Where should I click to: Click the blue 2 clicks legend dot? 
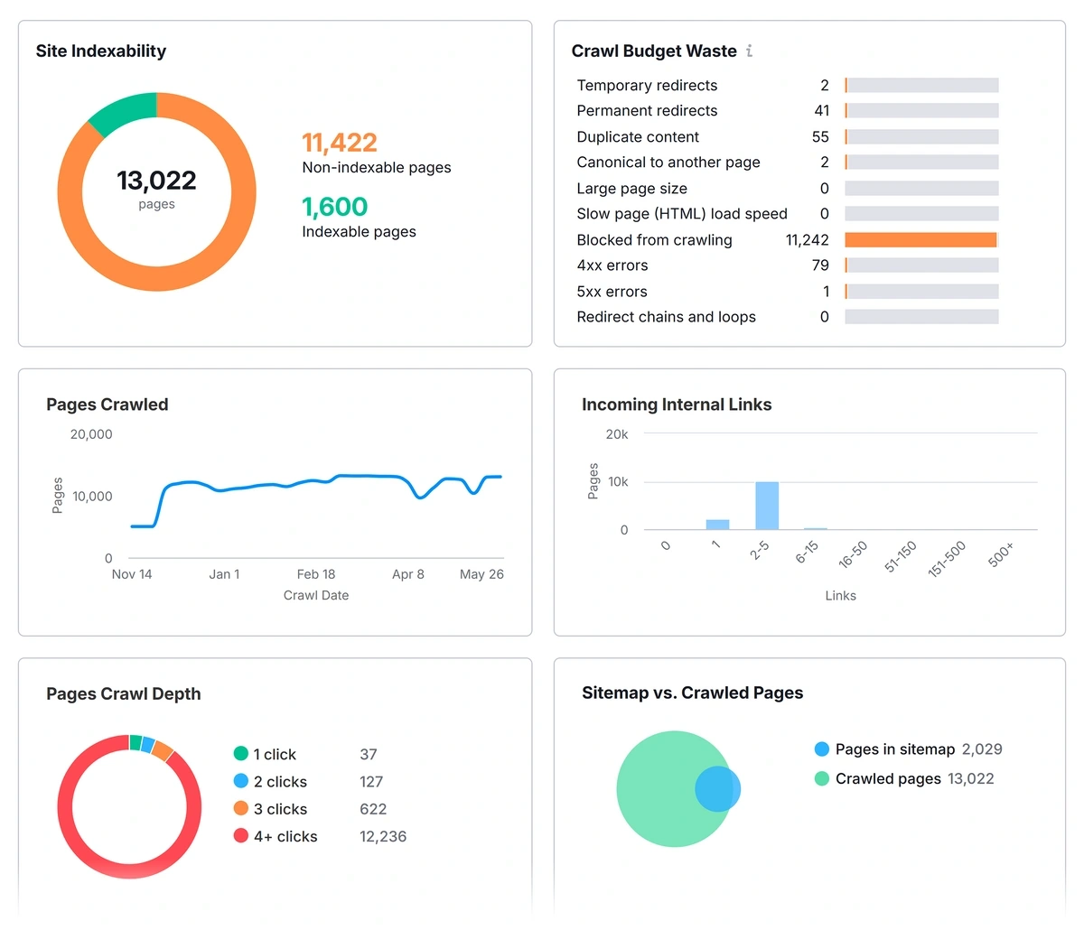click(240, 781)
